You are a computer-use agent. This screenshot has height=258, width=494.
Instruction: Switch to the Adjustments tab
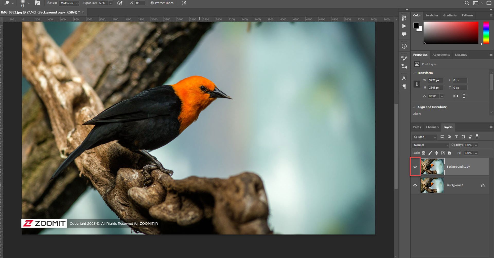click(441, 55)
